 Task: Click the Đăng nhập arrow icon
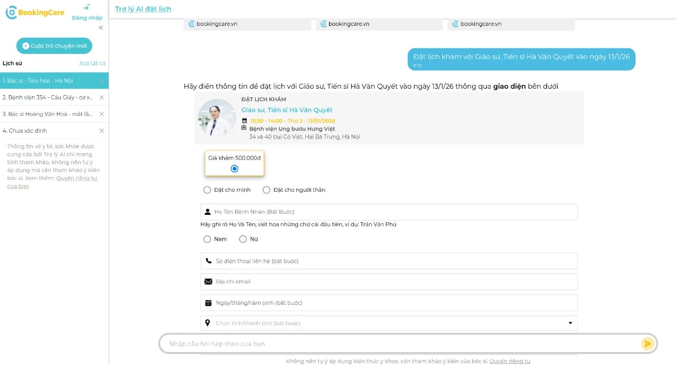pyautogui.click(x=87, y=7)
